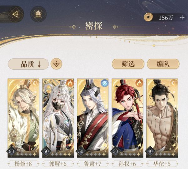Screen dimensions: 188x169
Task: Tap the 孙权+6 name label
Action: (x=127, y=164)
